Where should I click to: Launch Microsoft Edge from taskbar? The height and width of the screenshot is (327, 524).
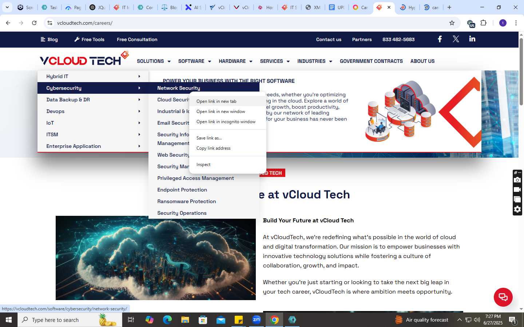point(167,320)
